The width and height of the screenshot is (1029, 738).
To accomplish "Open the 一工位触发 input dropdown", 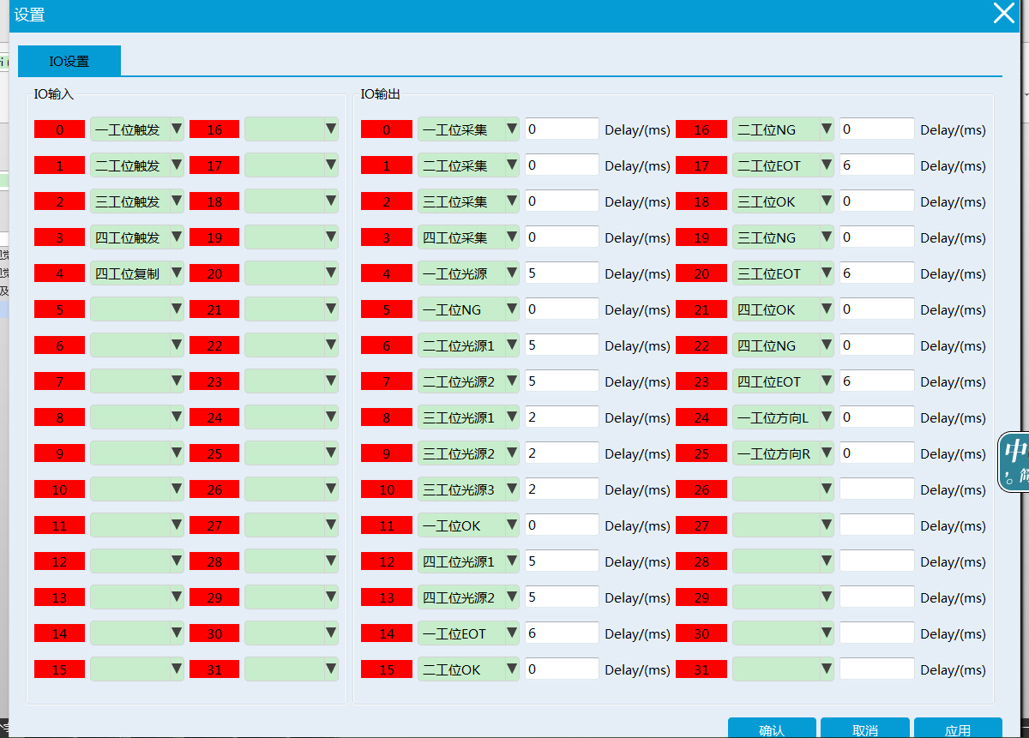I will tap(137, 129).
